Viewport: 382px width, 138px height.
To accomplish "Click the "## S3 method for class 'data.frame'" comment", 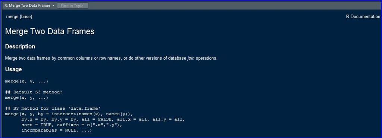I will point(53,109).
